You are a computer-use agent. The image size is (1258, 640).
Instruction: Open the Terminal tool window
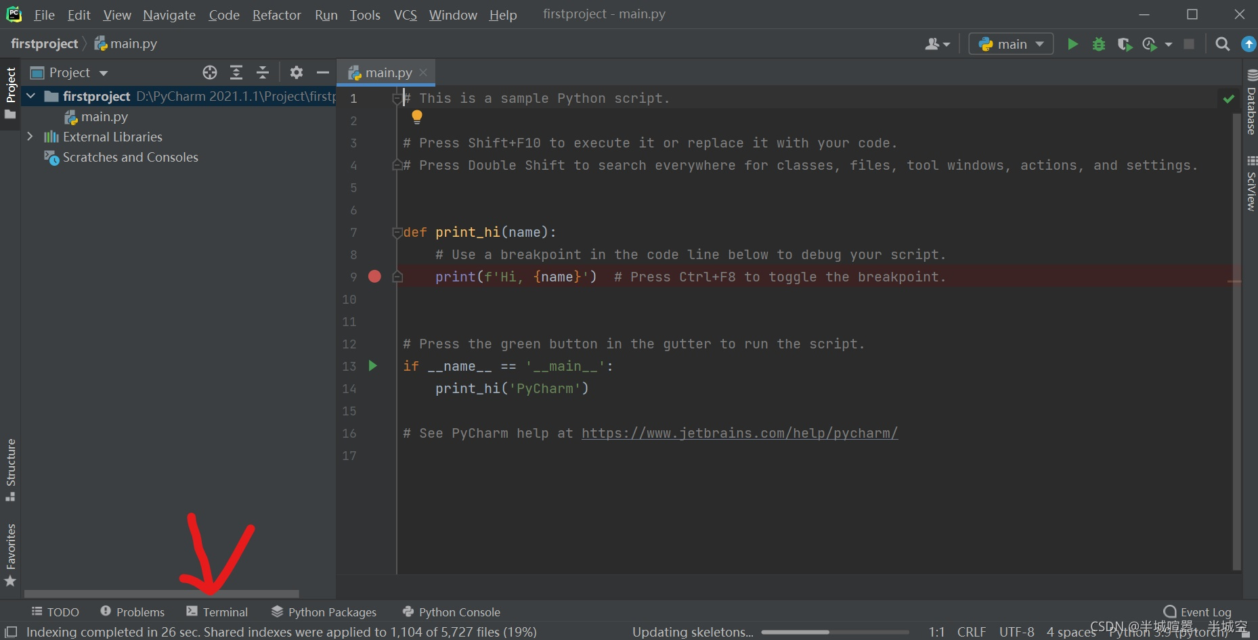(217, 612)
